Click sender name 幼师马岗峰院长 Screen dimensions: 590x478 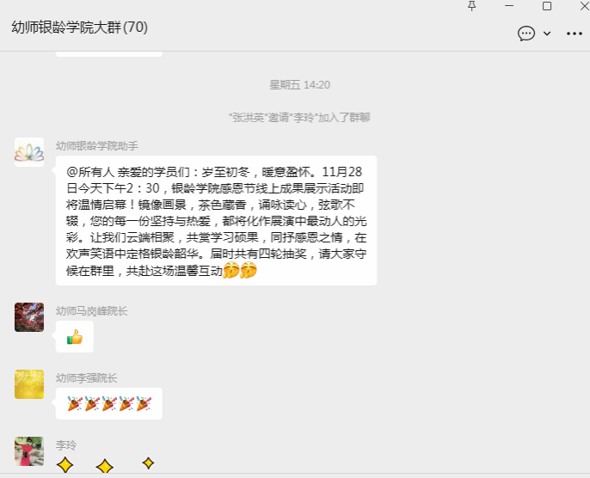(92, 310)
